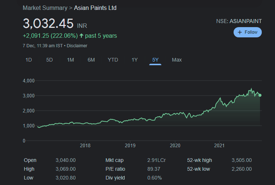Switch chart to 1Y range
The image size is (275, 185).
point(135,60)
